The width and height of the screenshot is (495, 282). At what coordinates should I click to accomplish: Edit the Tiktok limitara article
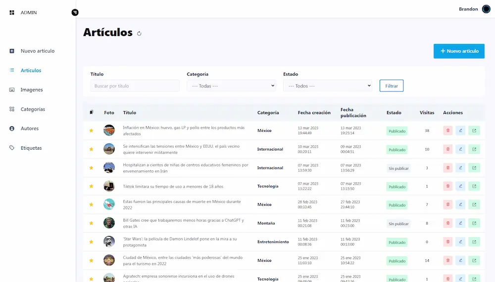tap(460, 186)
